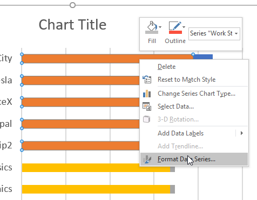Click the blue bar segment of City row
The height and width of the screenshot is (200, 257).
pos(203,56)
